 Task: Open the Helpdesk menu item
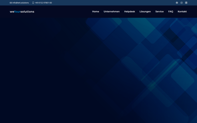[130, 11]
